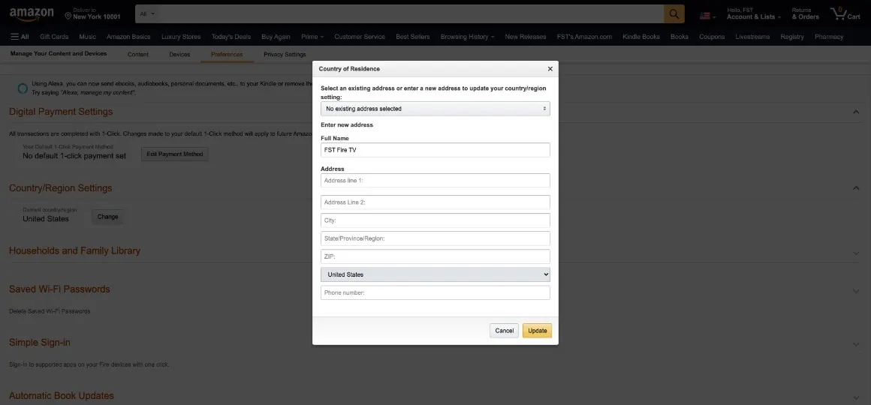
Task: Open Customer Service nav link
Action: tap(360, 37)
